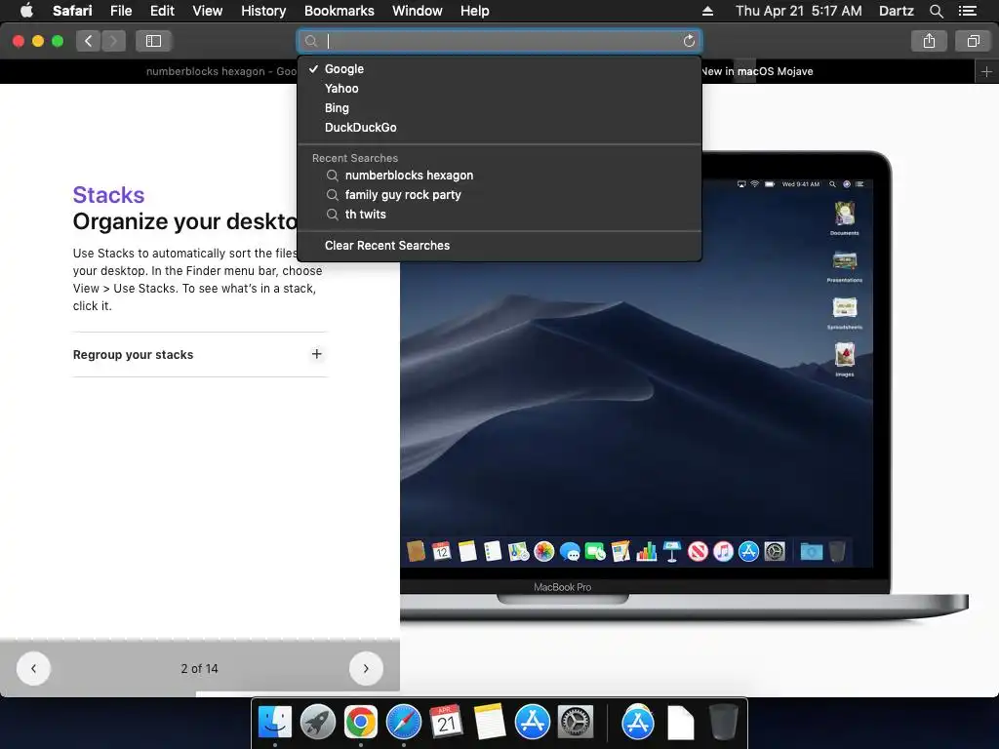Click the Dartz user name in menu bar
This screenshot has height=749, width=999.
coord(896,11)
